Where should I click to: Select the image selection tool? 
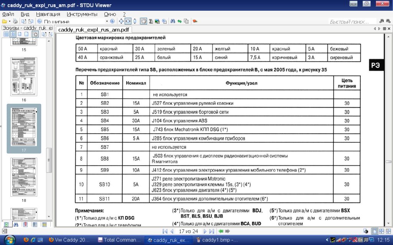pyautogui.click(x=157, y=21)
